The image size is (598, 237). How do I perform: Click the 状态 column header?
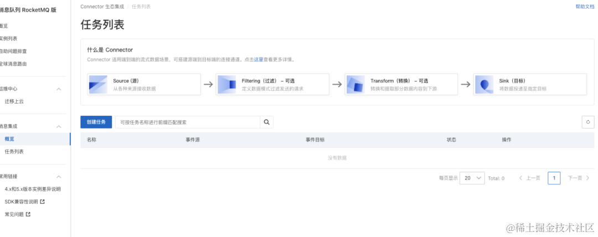click(452, 140)
